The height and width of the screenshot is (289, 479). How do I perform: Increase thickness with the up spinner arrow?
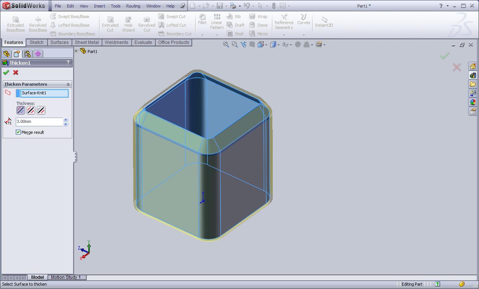(66, 120)
